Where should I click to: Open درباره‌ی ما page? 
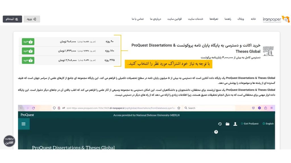[x=155, y=19]
